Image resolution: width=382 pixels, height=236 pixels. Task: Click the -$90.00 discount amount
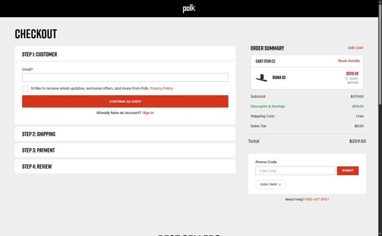click(358, 106)
